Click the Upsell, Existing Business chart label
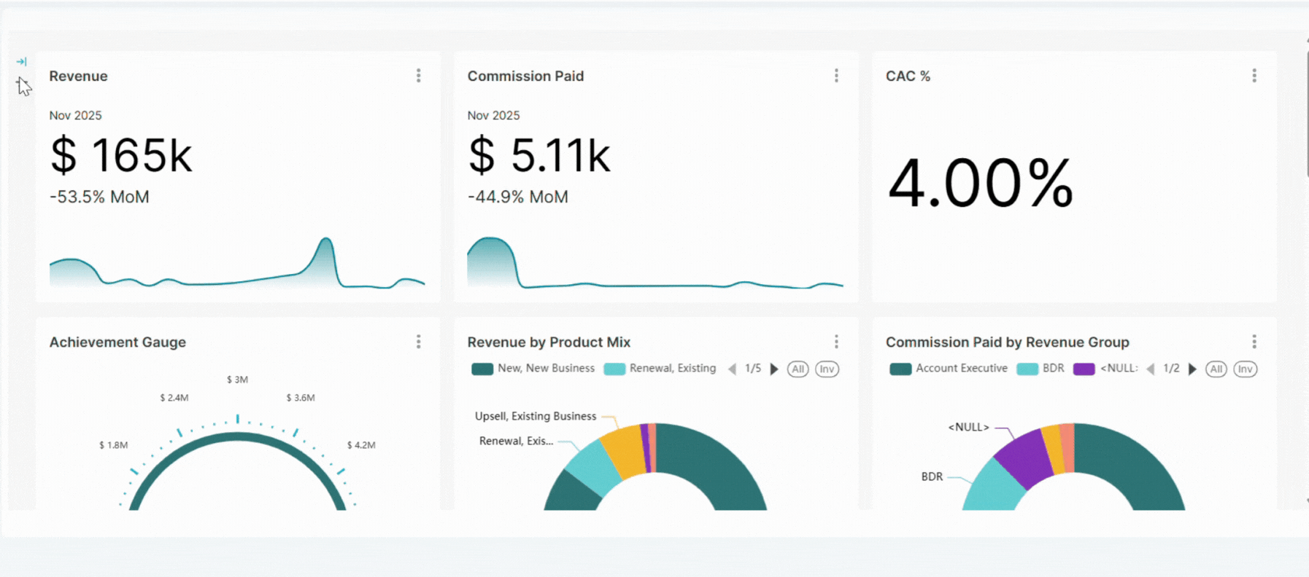Screen dimensions: 1309x577 coord(536,416)
